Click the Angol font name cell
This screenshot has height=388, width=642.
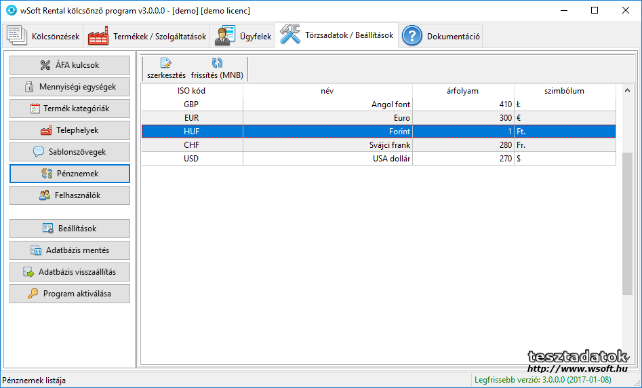tap(327, 104)
